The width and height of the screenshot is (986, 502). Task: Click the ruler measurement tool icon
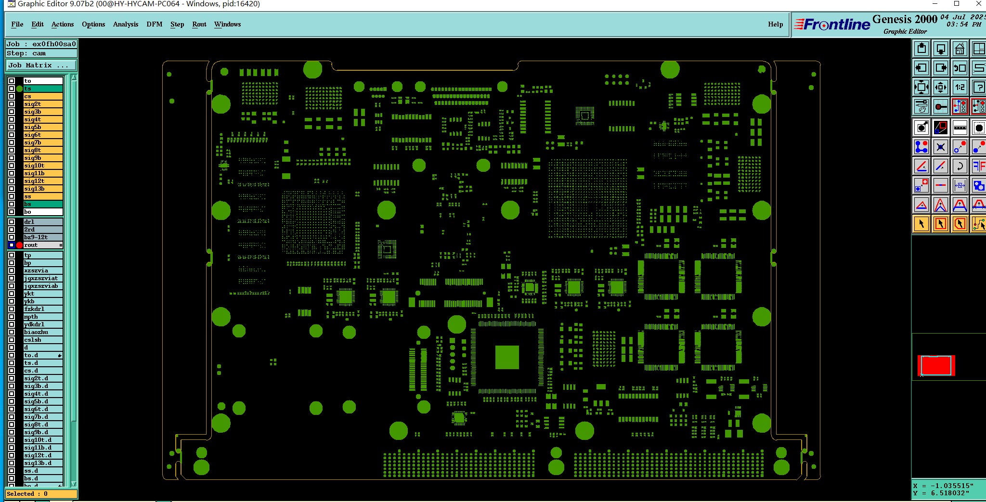coord(960,128)
